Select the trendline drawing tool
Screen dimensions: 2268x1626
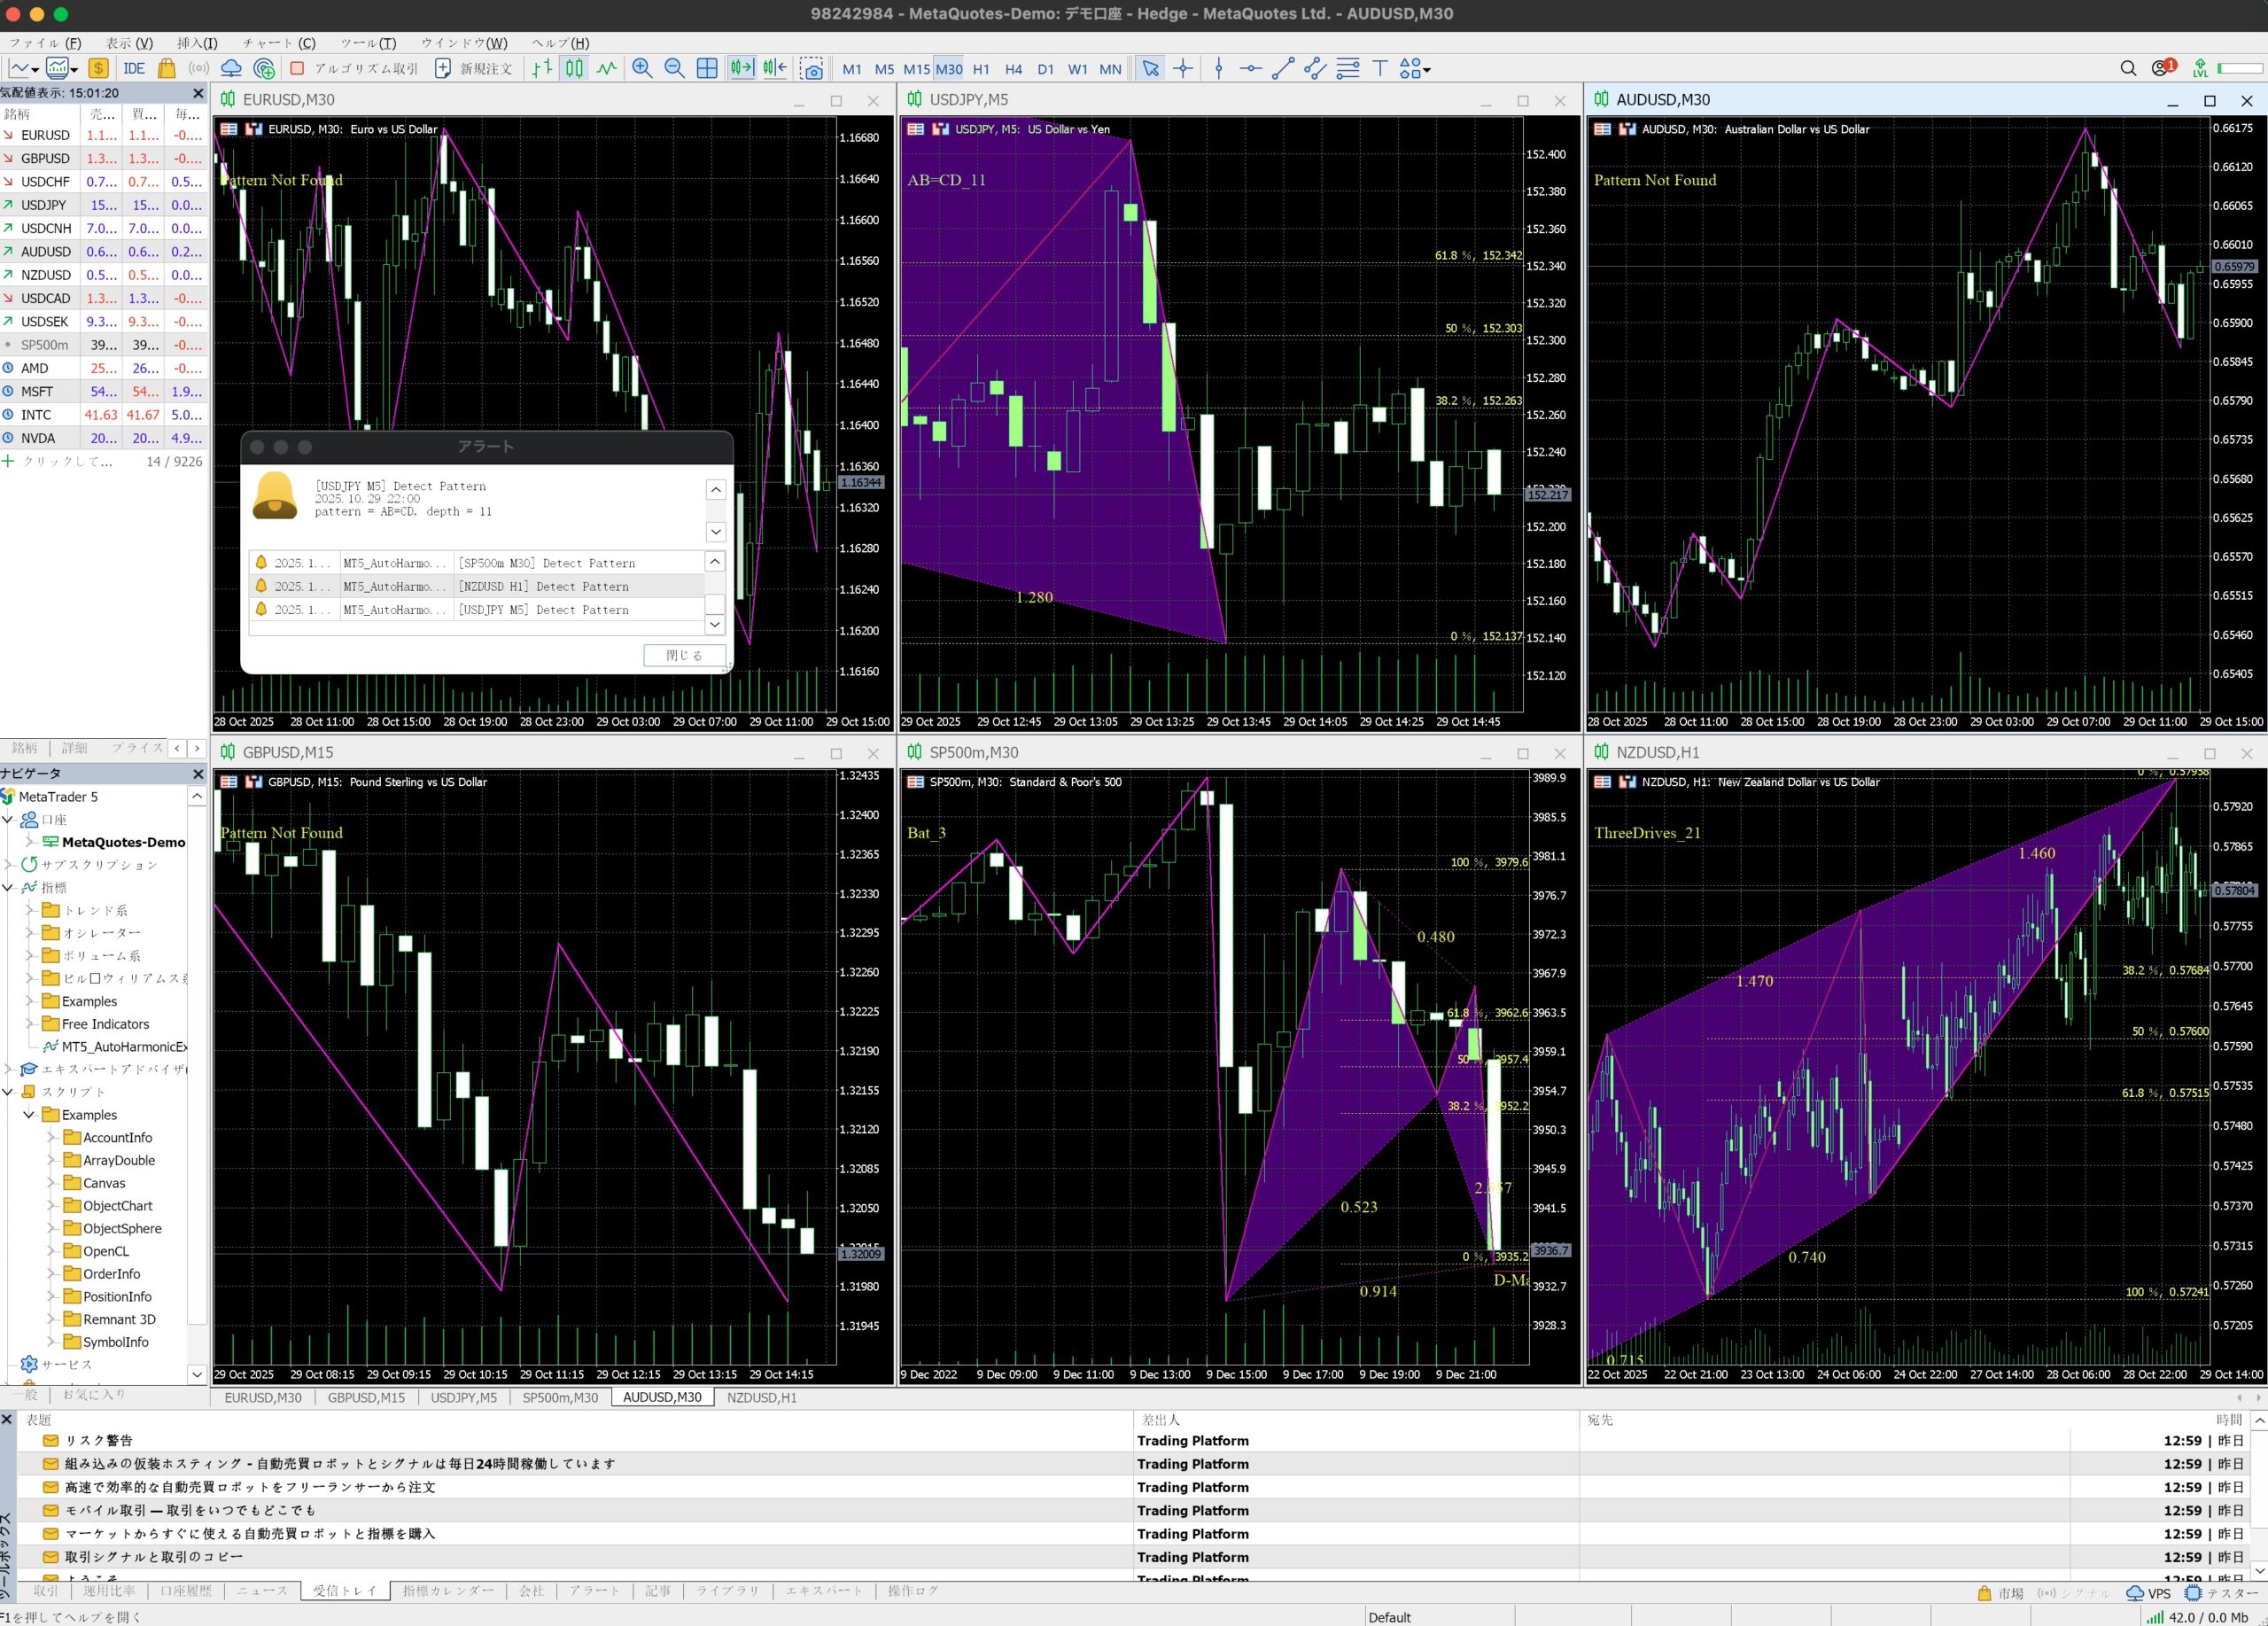(1283, 68)
